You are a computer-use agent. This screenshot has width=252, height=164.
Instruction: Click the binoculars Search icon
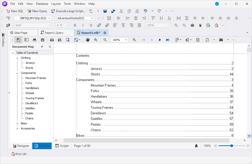(35, 40)
